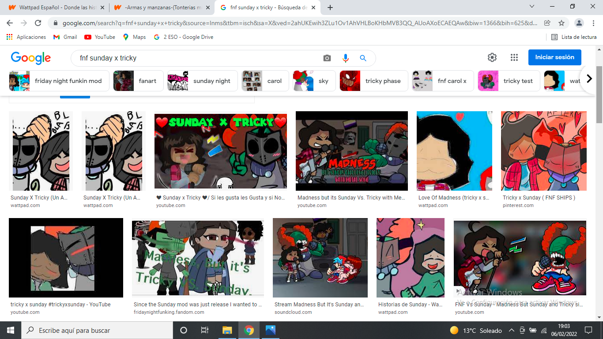The width and height of the screenshot is (603, 339).
Task: Click pinterest.com source text
Action: pos(518,205)
